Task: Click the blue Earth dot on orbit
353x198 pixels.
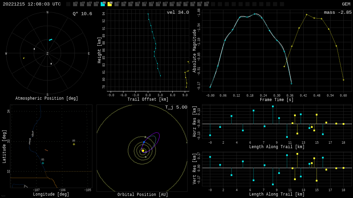Action: click(x=144, y=142)
